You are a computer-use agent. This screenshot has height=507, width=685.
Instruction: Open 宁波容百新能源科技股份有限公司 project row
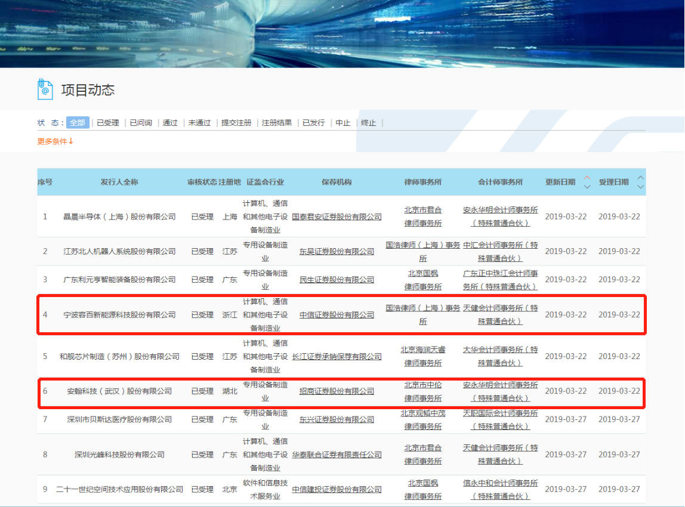click(120, 315)
